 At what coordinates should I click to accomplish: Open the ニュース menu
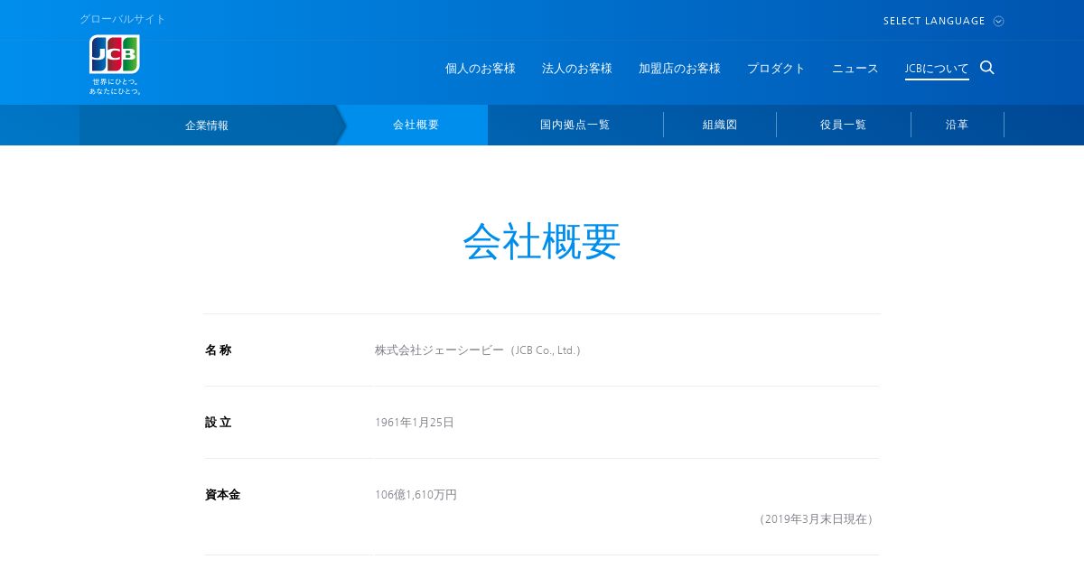pos(855,69)
